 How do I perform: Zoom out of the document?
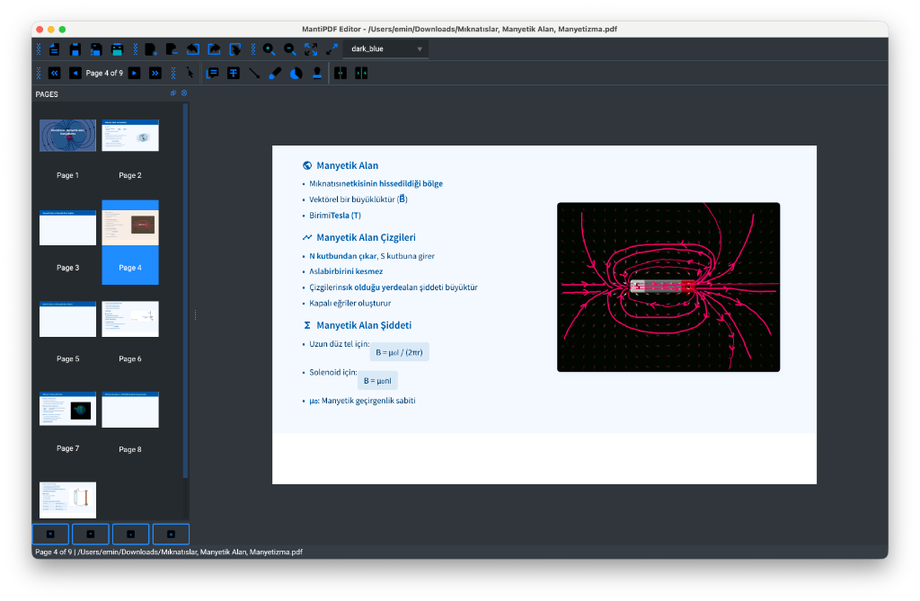289,49
